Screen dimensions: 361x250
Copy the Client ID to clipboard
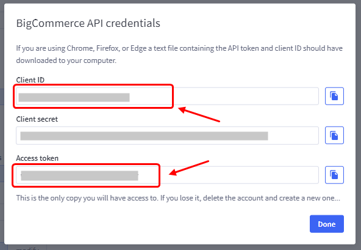click(334, 96)
